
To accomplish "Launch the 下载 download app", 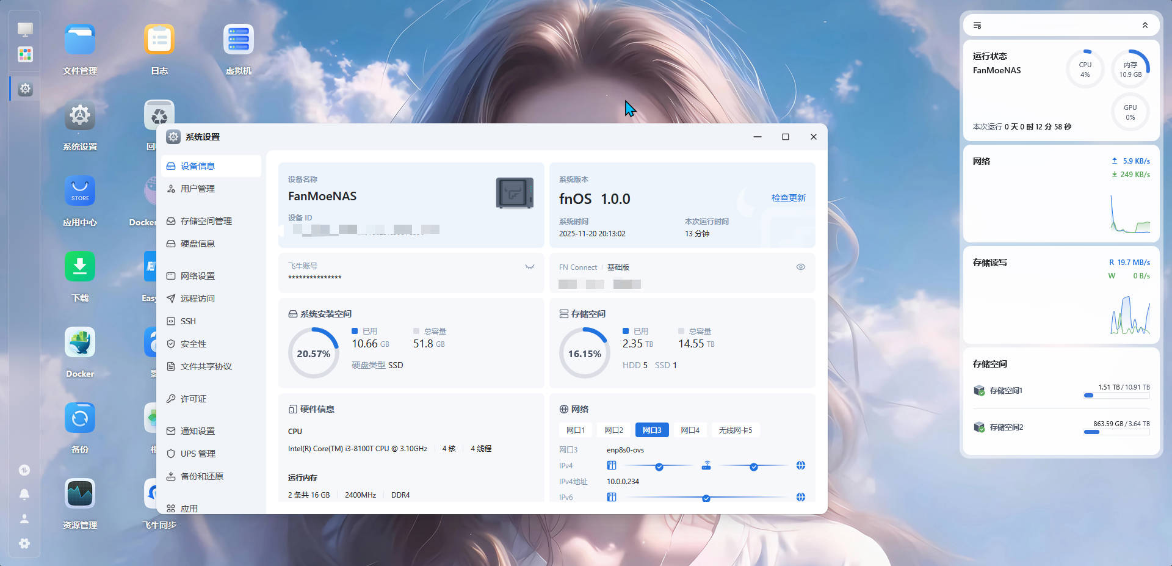I will point(80,266).
